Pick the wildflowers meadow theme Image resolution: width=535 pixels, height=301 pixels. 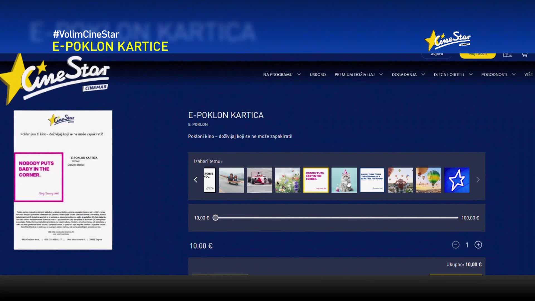[288, 180]
